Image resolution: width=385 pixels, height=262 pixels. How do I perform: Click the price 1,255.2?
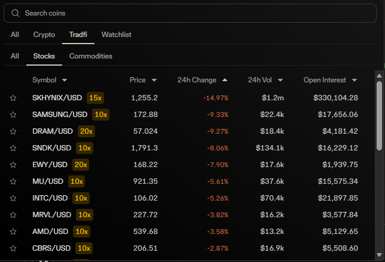click(x=145, y=98)
